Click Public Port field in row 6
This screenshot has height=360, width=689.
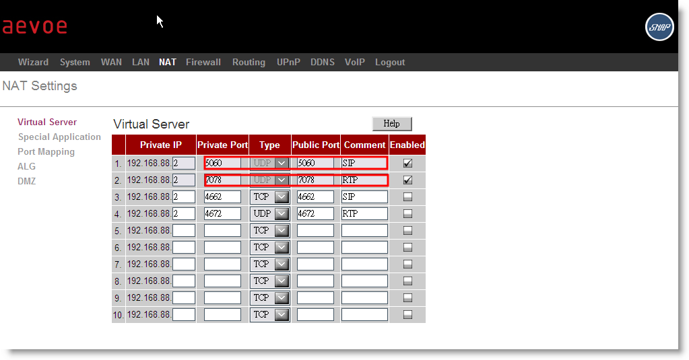[315, 248]
